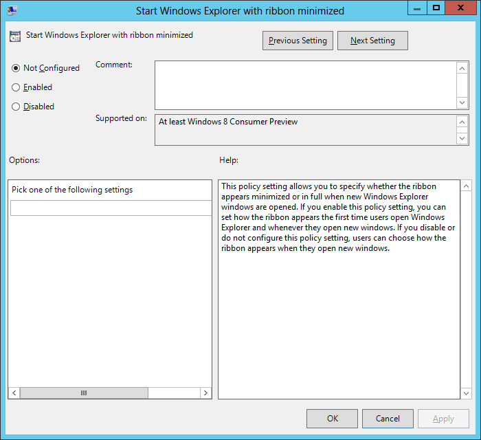The height and width of the screenshot is (440, 481).
Task: Click the title bar system menu icon
Action: [x=12, y=10]
